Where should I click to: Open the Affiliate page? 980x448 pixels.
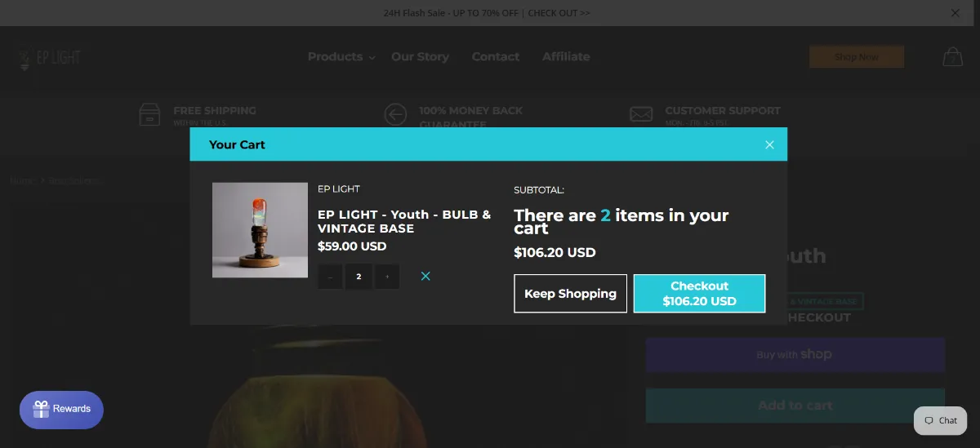click(x=566, y=56)
